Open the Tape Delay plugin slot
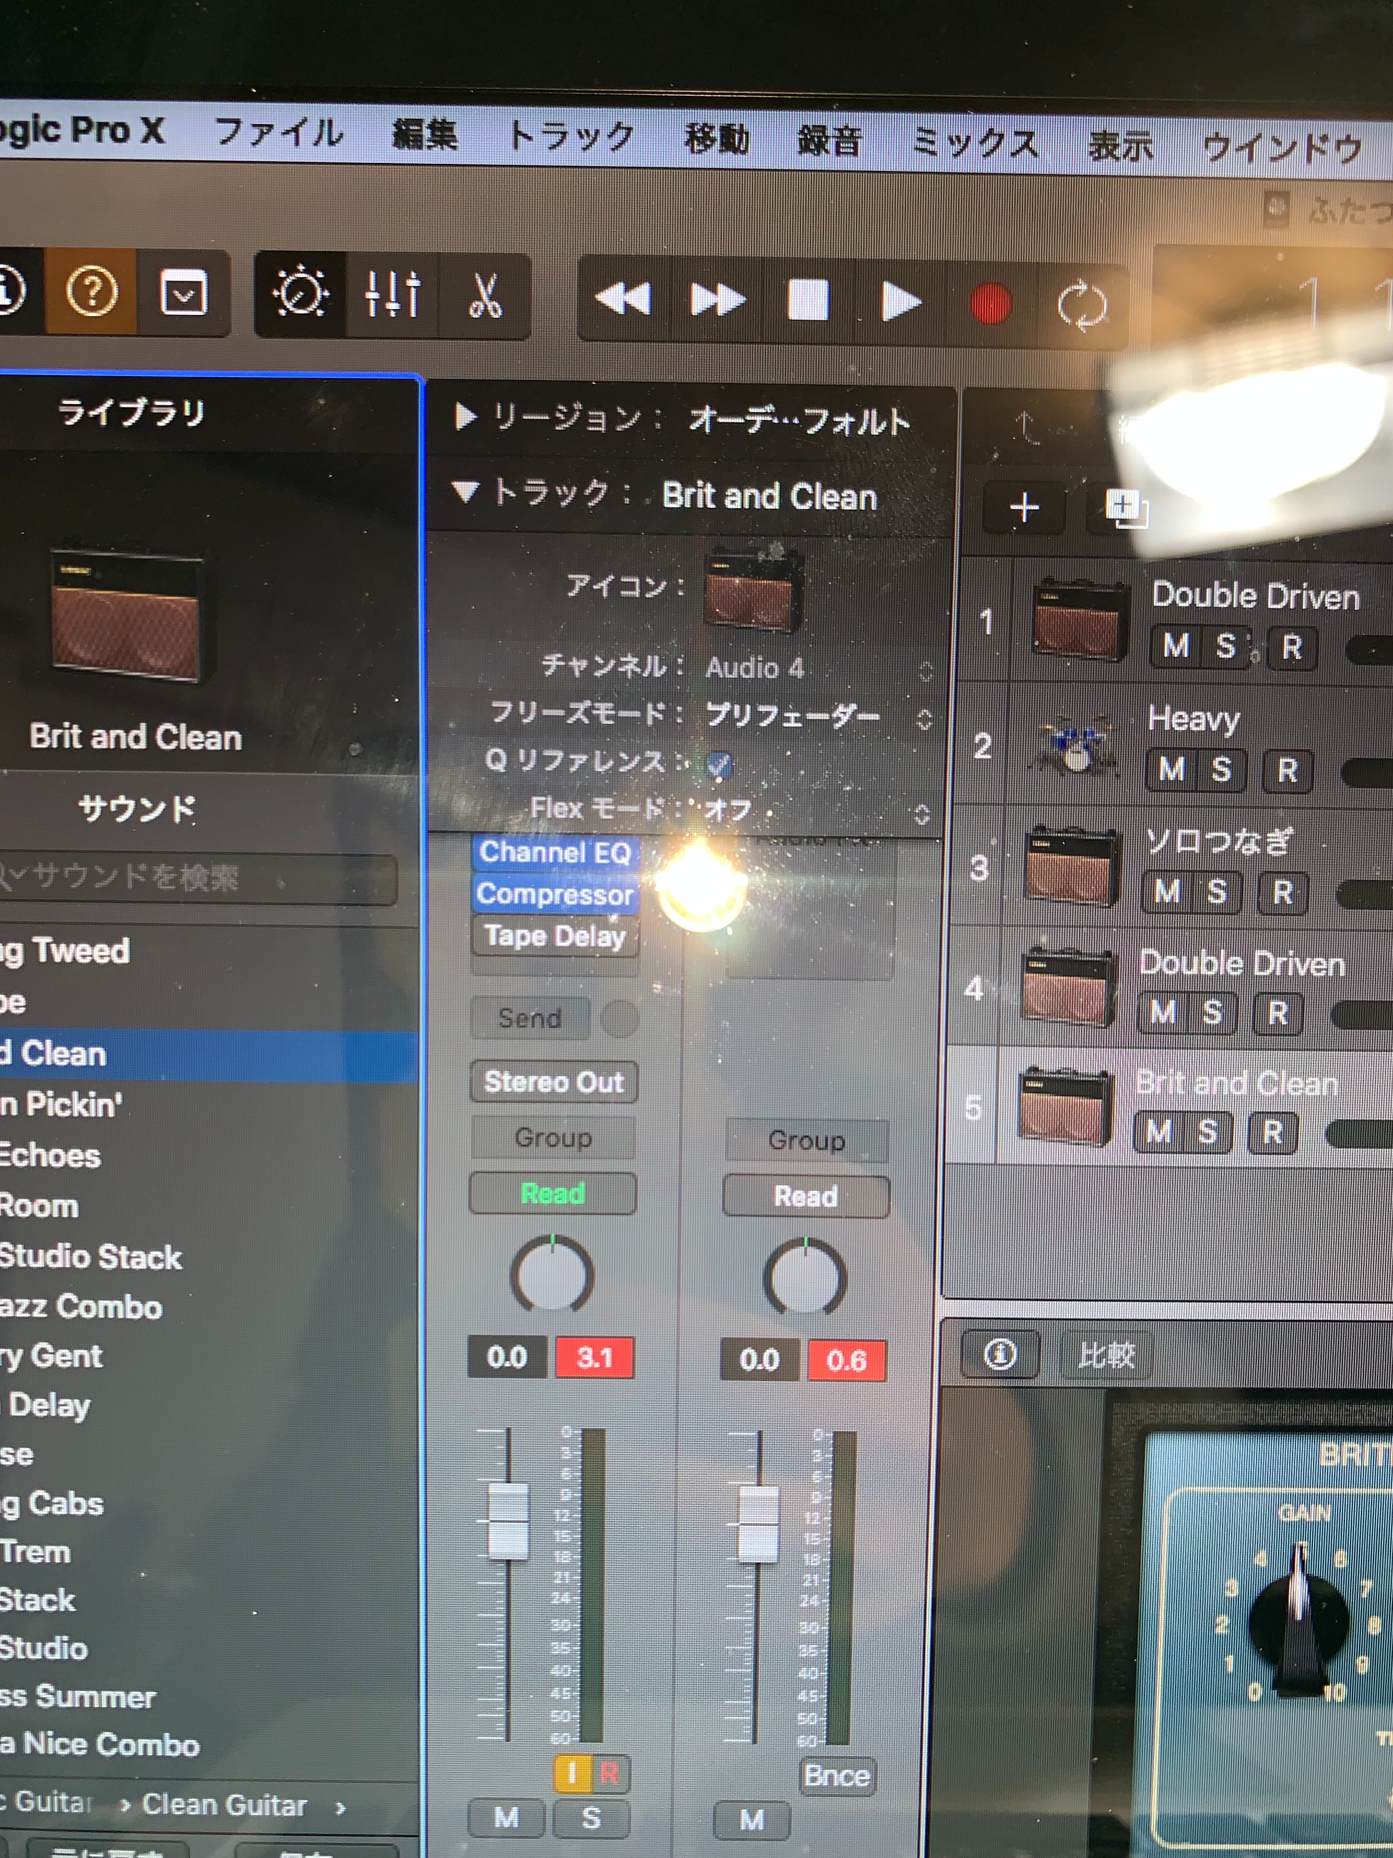 554,936
